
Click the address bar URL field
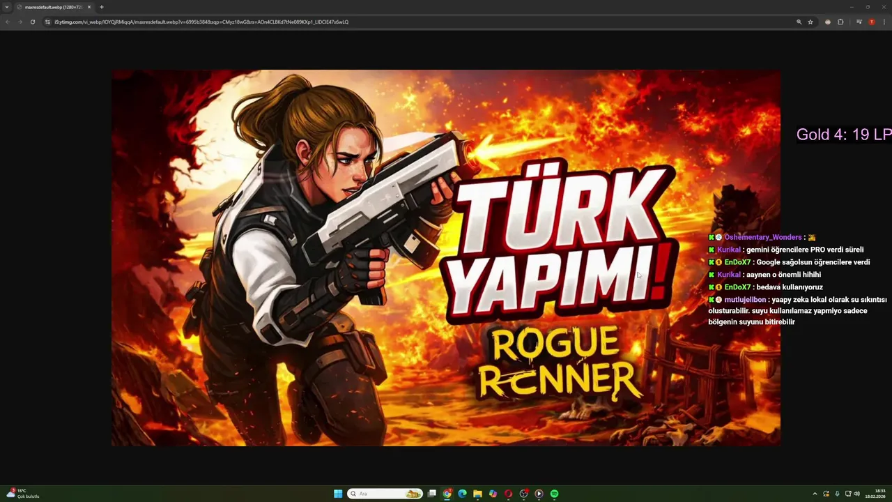[418, 22]
